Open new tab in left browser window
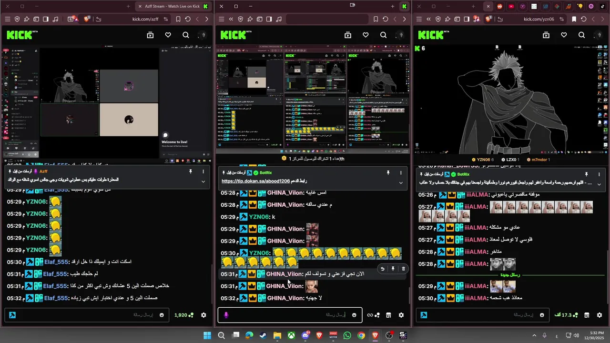The width and height of the screenshot is (610, 343). pyautogui.click(x=128, y=6)
